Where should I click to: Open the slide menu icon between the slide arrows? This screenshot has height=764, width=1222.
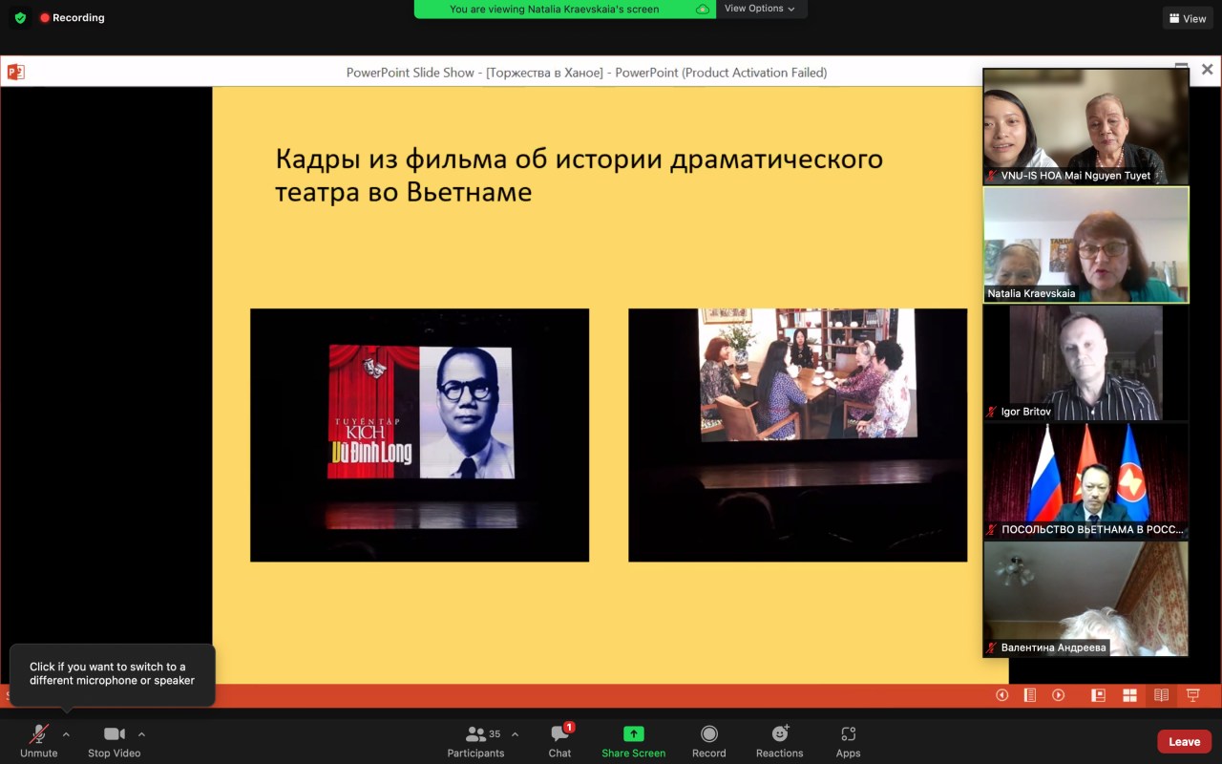click(x=1030, y=695)
